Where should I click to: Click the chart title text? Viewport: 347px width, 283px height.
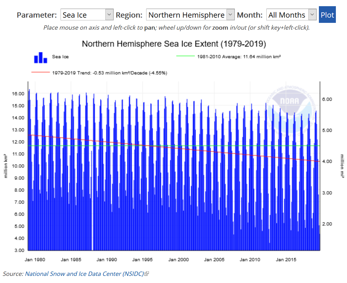coord(173,44)
